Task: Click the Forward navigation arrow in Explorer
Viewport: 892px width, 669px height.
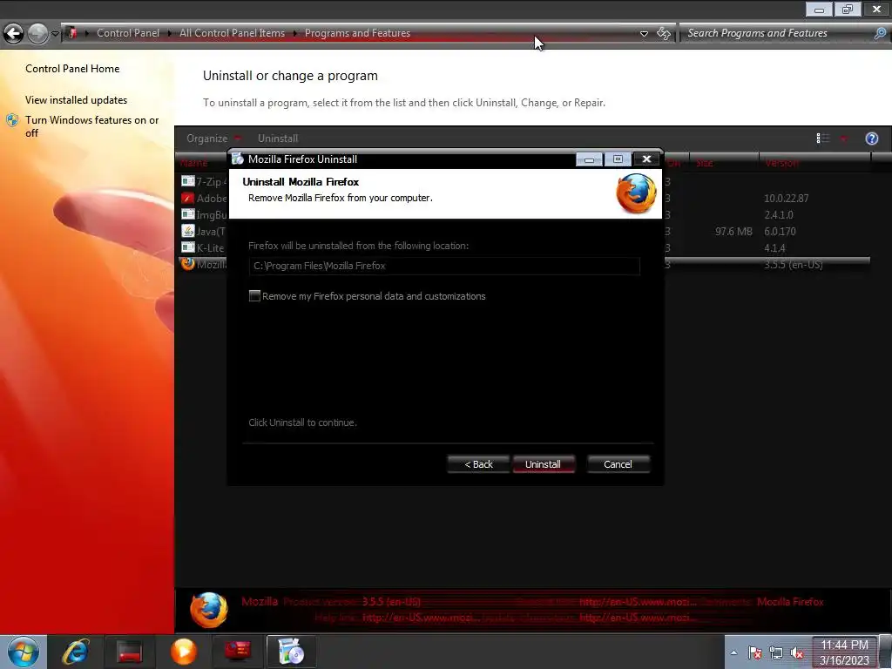Action: (x=38, y=34)
